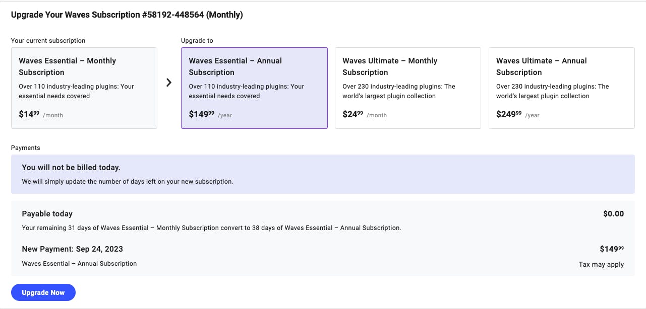Image resolution: width=646 pixels, height=309 pixels.
Task: Click the remaining 31 days conversion text
Action: (x=211, y=228)
